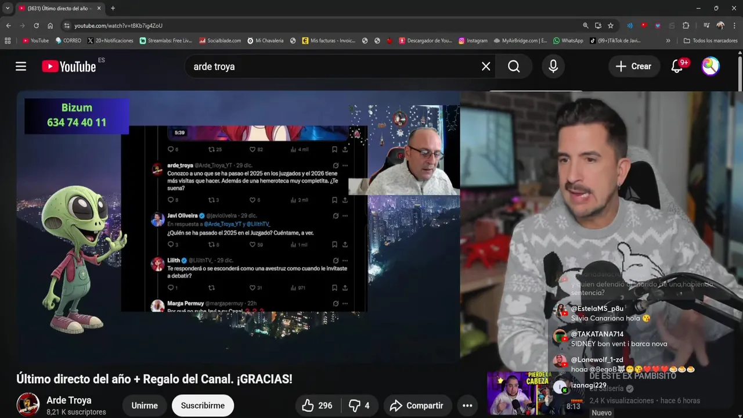Open the Mi Chavaleria bookmark
Screen dimensions: 743x418
[265, 41]
